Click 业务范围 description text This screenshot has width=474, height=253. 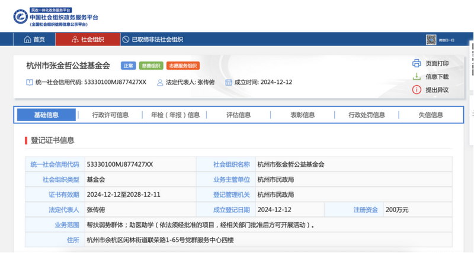[x=200, y=225]
